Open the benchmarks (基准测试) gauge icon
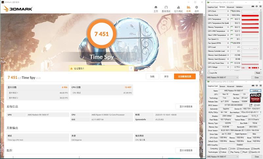 tap(166, 7)
